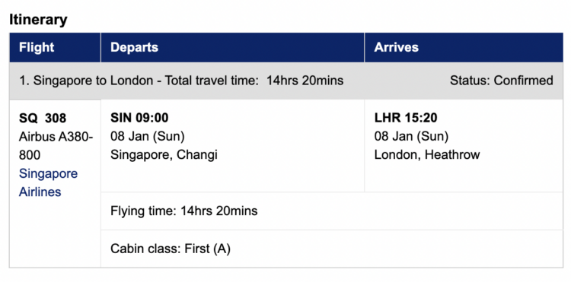Click the Total travel time 14hrs 20mins
The width and height of the screenshot is (571, 282).
tap(254, 81)
